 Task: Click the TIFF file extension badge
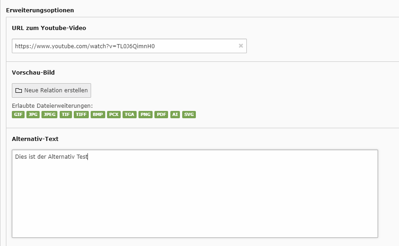click(x=81, y=114)
